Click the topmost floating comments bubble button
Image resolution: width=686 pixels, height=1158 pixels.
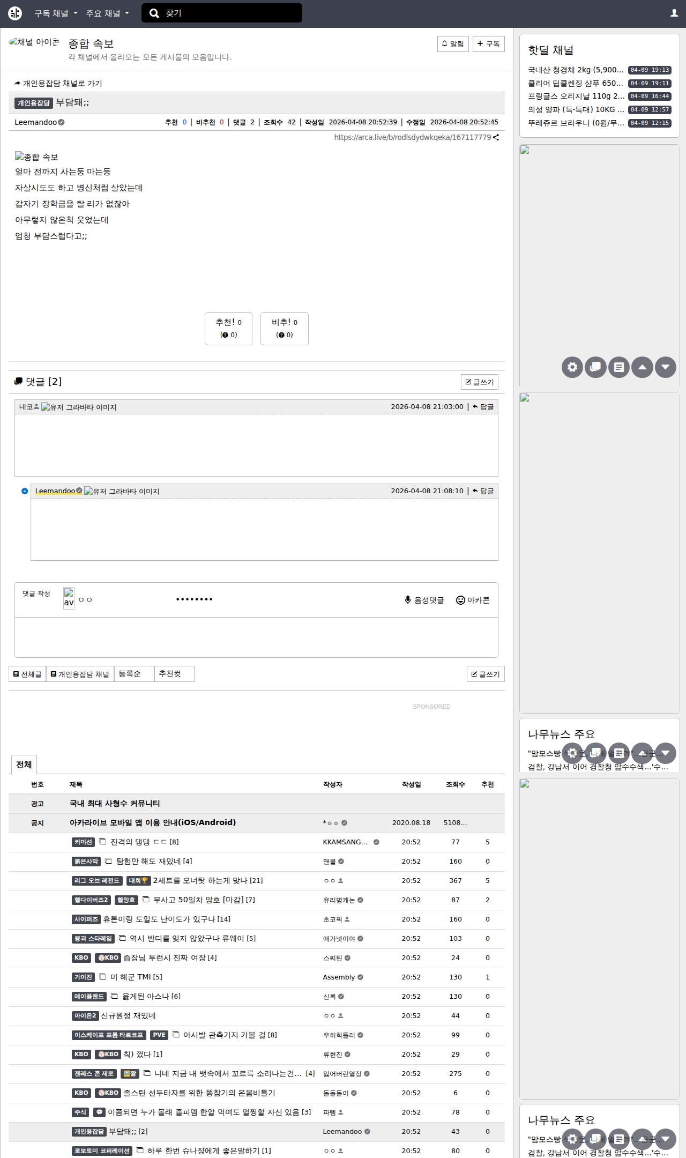coord(595,367)
